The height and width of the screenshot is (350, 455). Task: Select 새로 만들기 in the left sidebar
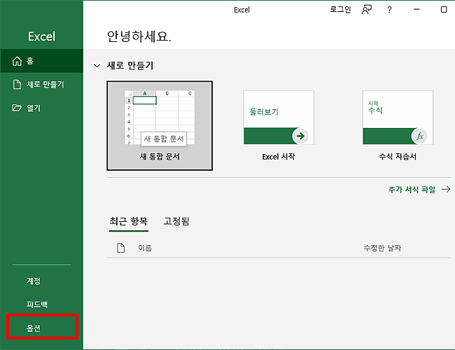pyautogui.click(x=41, y=85)
